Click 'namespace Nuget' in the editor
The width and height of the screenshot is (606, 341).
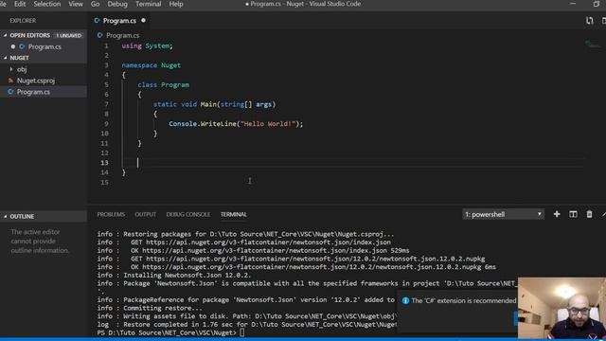(x=151, y=65)
